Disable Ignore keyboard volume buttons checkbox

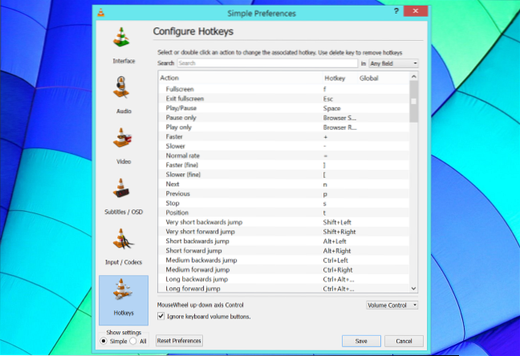click(161, 317)
